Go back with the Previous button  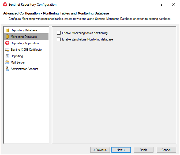coord(100,150)
